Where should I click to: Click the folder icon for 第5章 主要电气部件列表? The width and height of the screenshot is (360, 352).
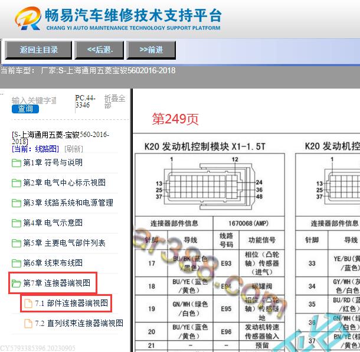(x=17, y=243)
